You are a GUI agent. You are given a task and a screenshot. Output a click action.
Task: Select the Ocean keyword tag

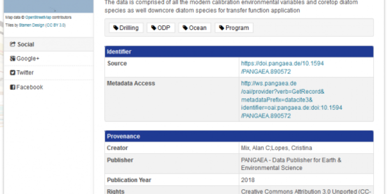point(195,28)
